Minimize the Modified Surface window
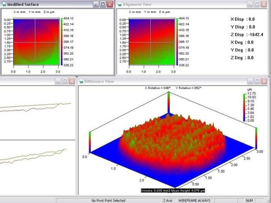Screen dimensions: 271x203 tap(95, 4)
